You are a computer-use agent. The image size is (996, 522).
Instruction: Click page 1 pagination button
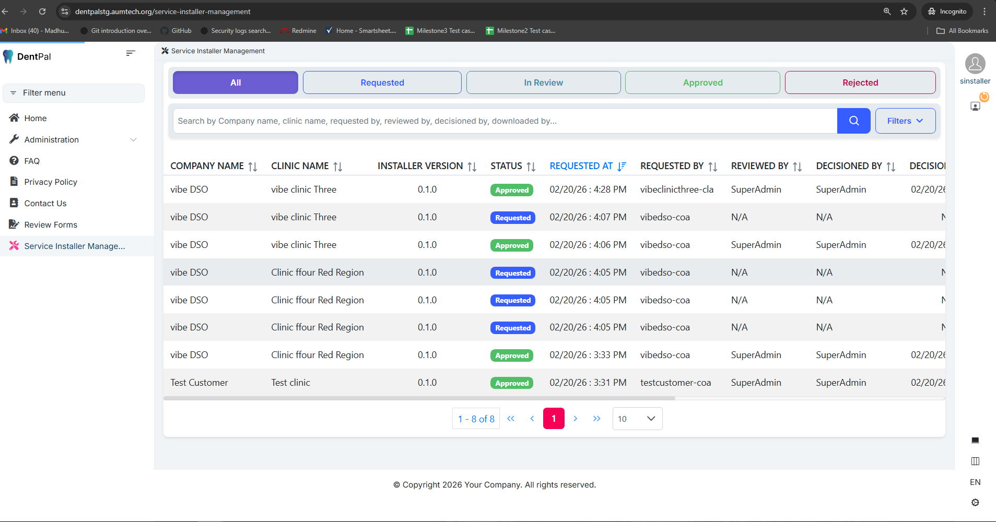click(554, 419)
